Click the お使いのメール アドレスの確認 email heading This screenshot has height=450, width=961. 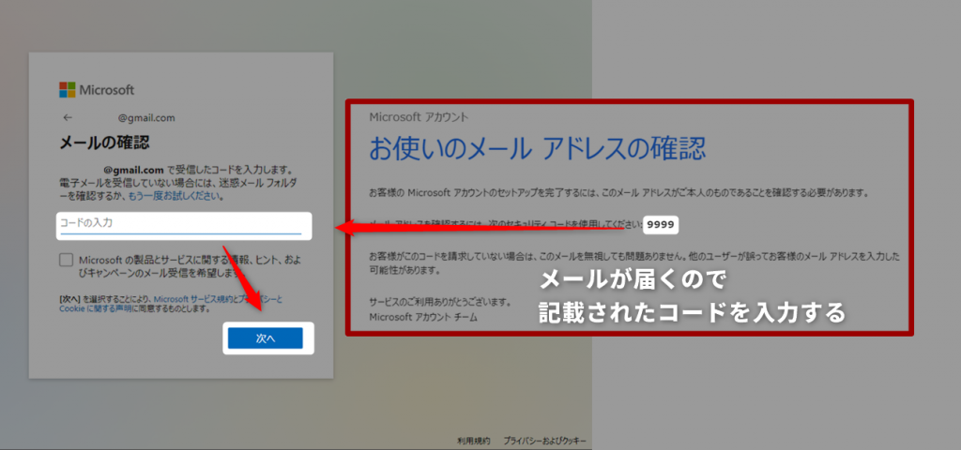538,149
